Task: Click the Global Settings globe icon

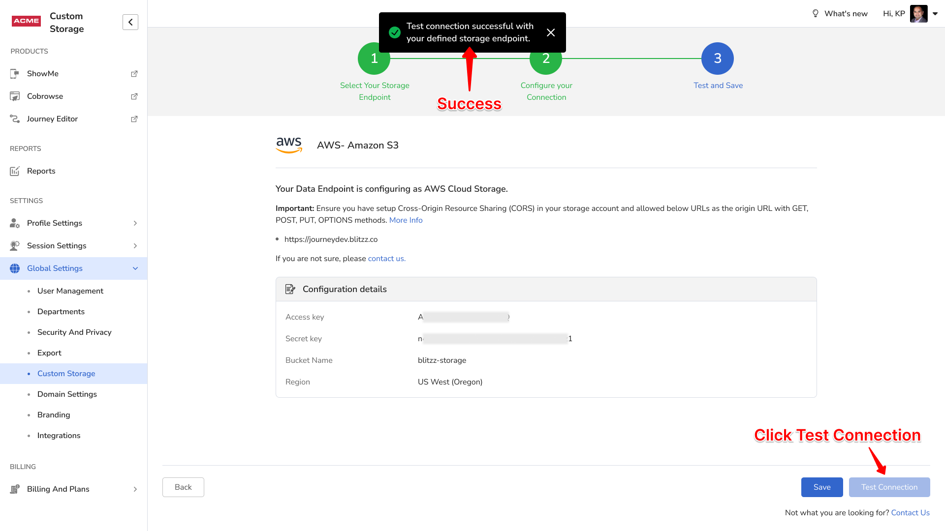Action: (x=15, y=268)
